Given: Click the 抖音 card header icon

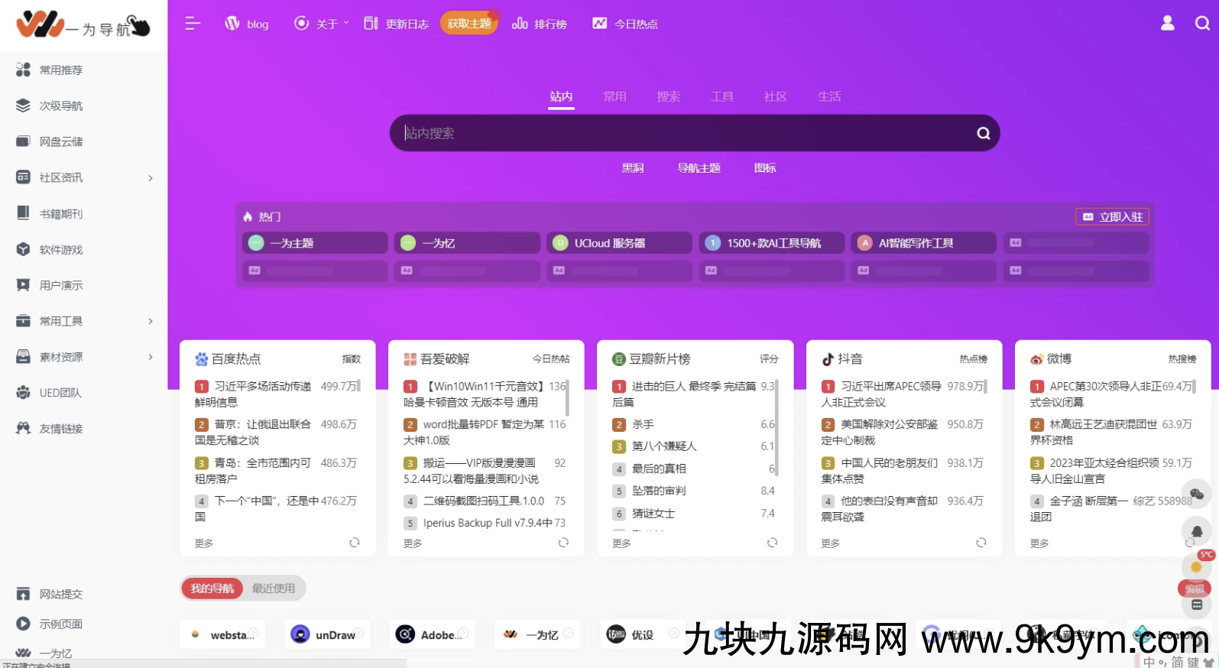Looking at the screenshot, I should pyautogui.click(x=828, y=358).
